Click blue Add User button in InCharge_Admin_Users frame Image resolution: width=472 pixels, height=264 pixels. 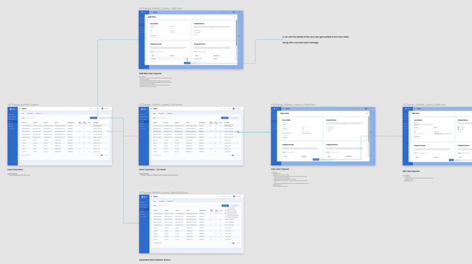(x=94, y=118)
